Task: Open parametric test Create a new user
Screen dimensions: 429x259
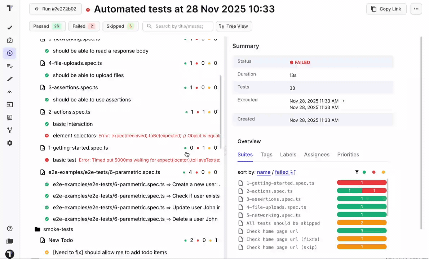Action: [x=136, y=185]
